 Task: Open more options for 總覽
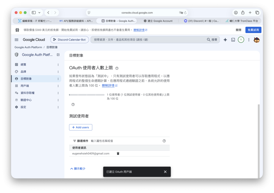coord(58,65)
